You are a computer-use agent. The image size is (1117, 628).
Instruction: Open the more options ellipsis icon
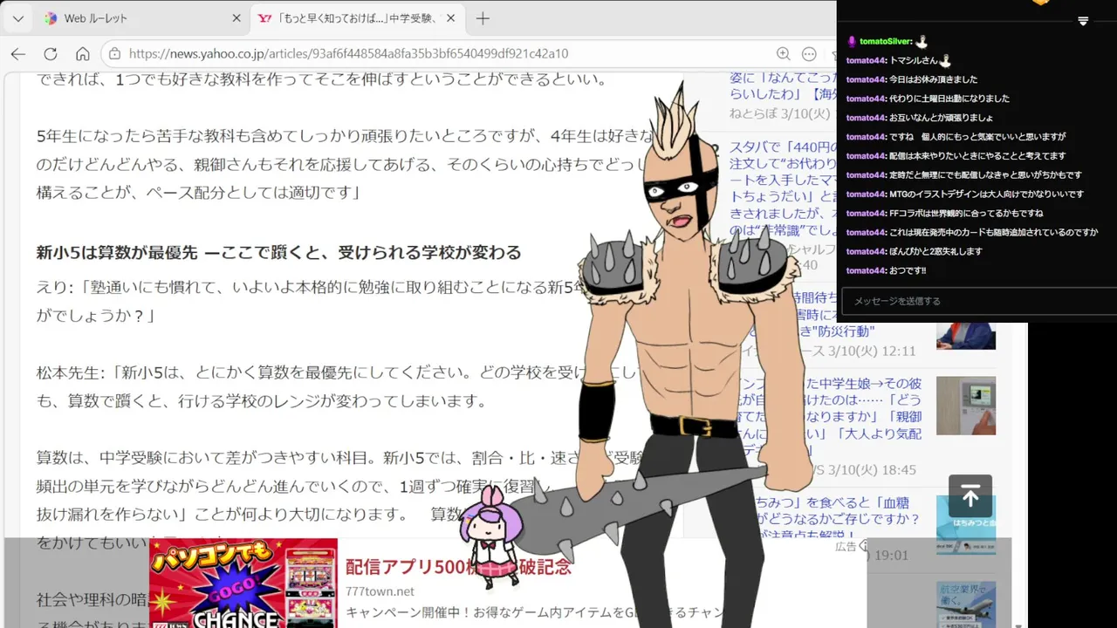tap(809, 53)
